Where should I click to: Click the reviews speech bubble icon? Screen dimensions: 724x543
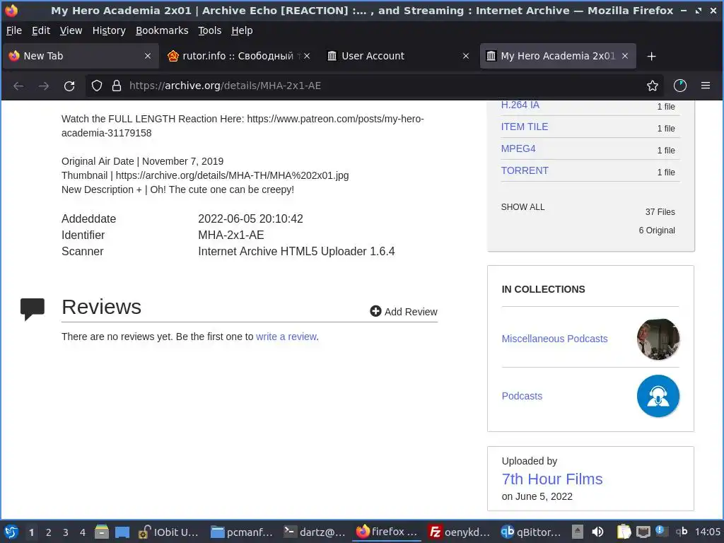33,310
